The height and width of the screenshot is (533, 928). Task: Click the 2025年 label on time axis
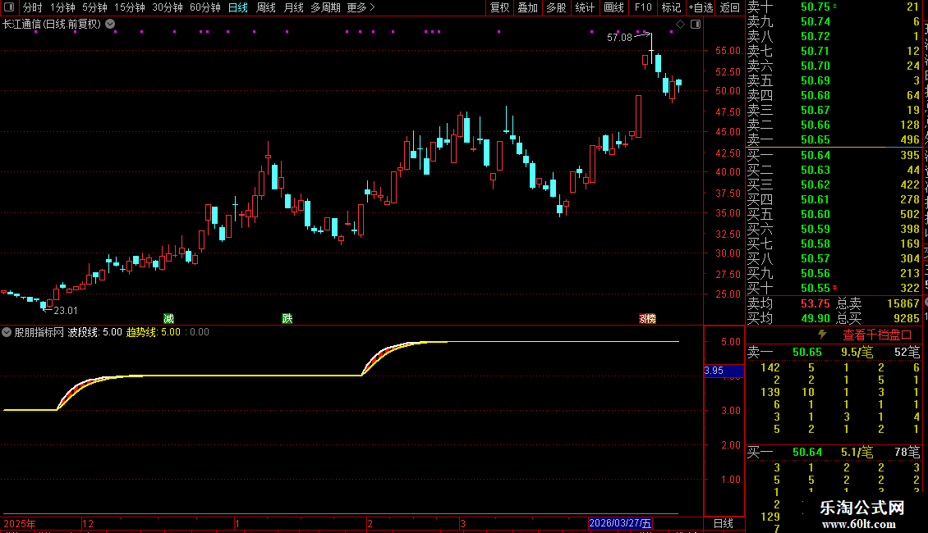[20, 523]
